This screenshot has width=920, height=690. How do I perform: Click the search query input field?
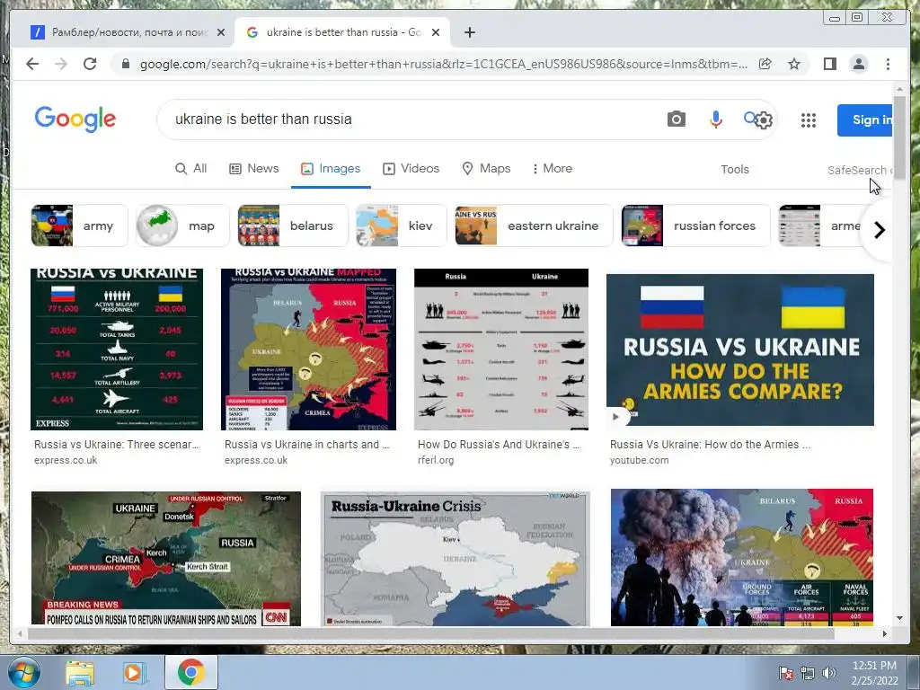(411, 119)
